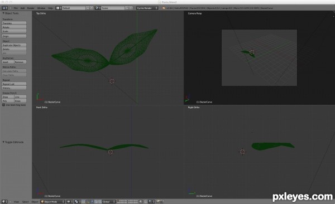Click the OpenGL render animation icon
Viewport: 335px width, 204px height.
click(162, 202)
